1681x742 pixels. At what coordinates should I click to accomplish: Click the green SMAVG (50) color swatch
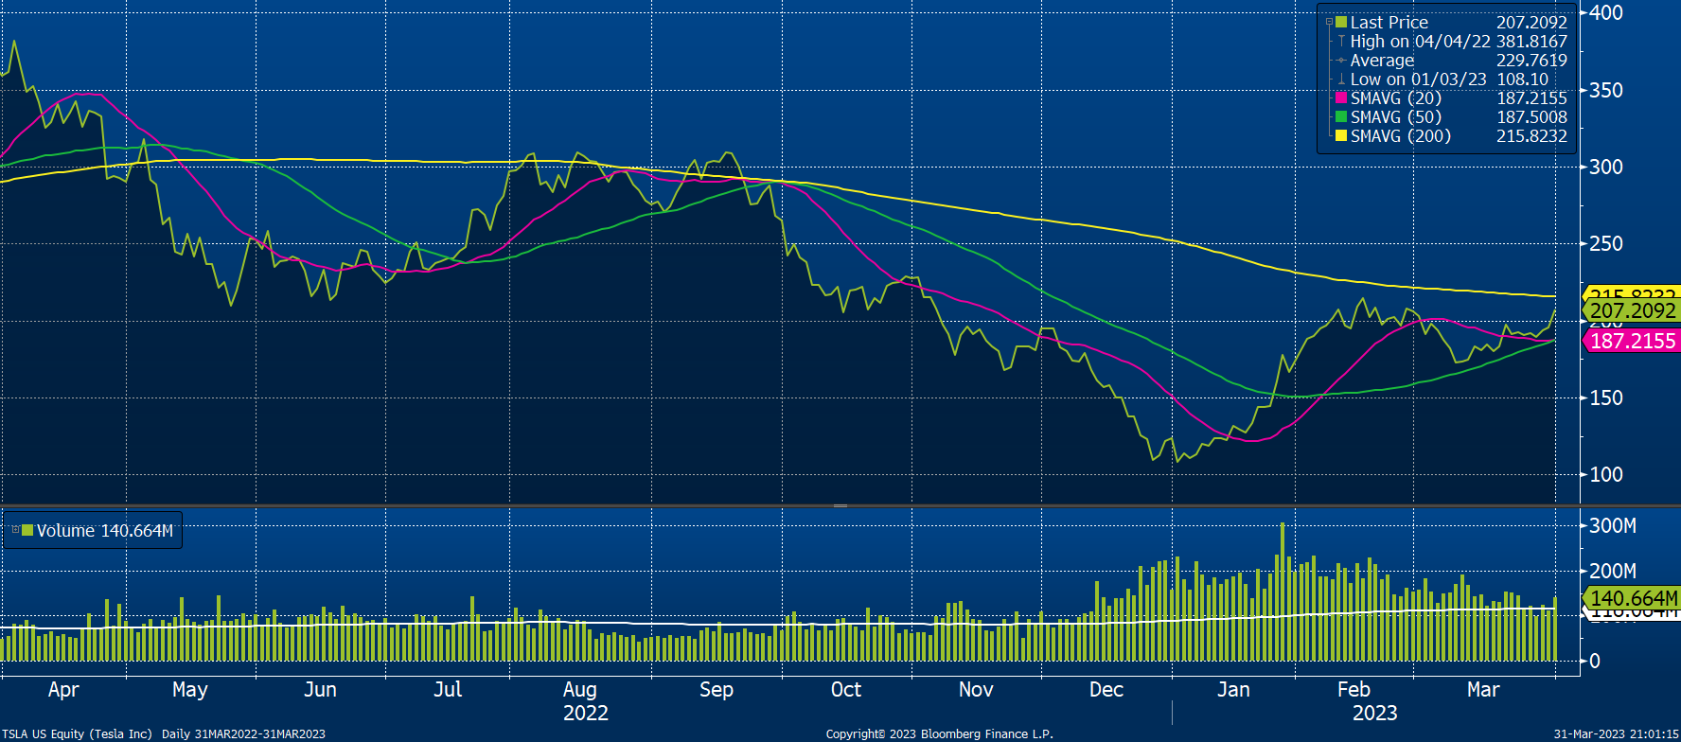(x=1340, y=116)
